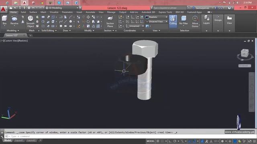The image size is (257, 144).
Task: Switch to the Annotate ribbon tab
Action: (90, 12)
